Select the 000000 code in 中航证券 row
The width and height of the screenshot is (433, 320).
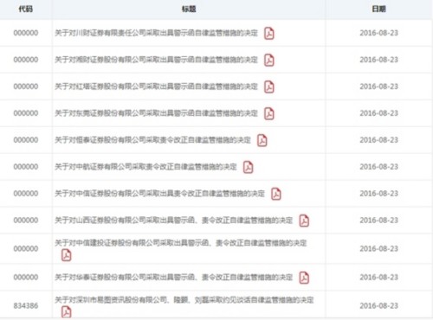tap(26, 167)
